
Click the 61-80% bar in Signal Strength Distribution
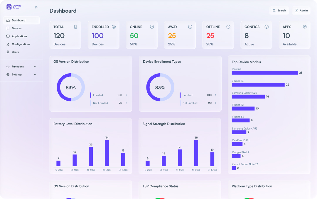pyautogui.click(x=196, y=153)
